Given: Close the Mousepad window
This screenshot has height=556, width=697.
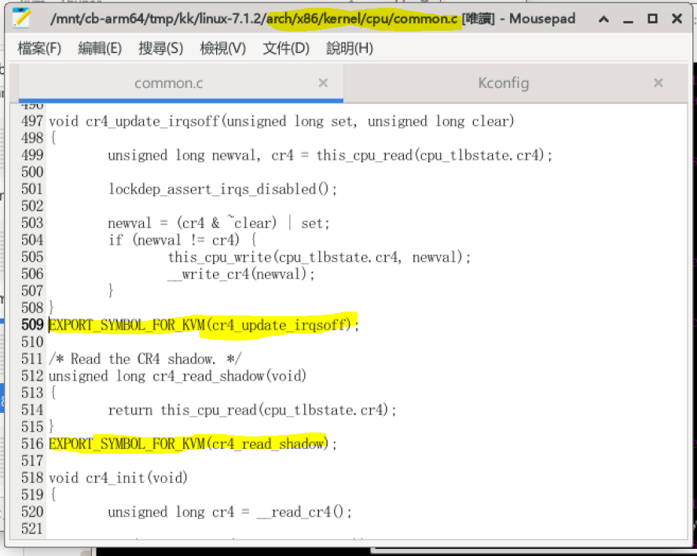Looking at the screenshot, I should coord(677,19).
